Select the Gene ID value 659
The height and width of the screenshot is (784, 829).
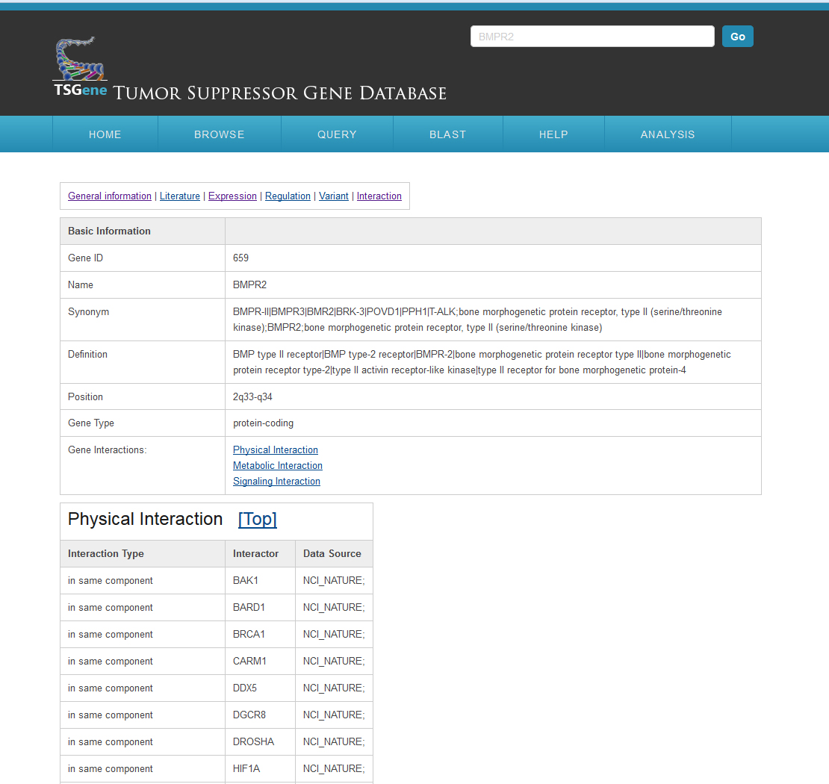240,258
